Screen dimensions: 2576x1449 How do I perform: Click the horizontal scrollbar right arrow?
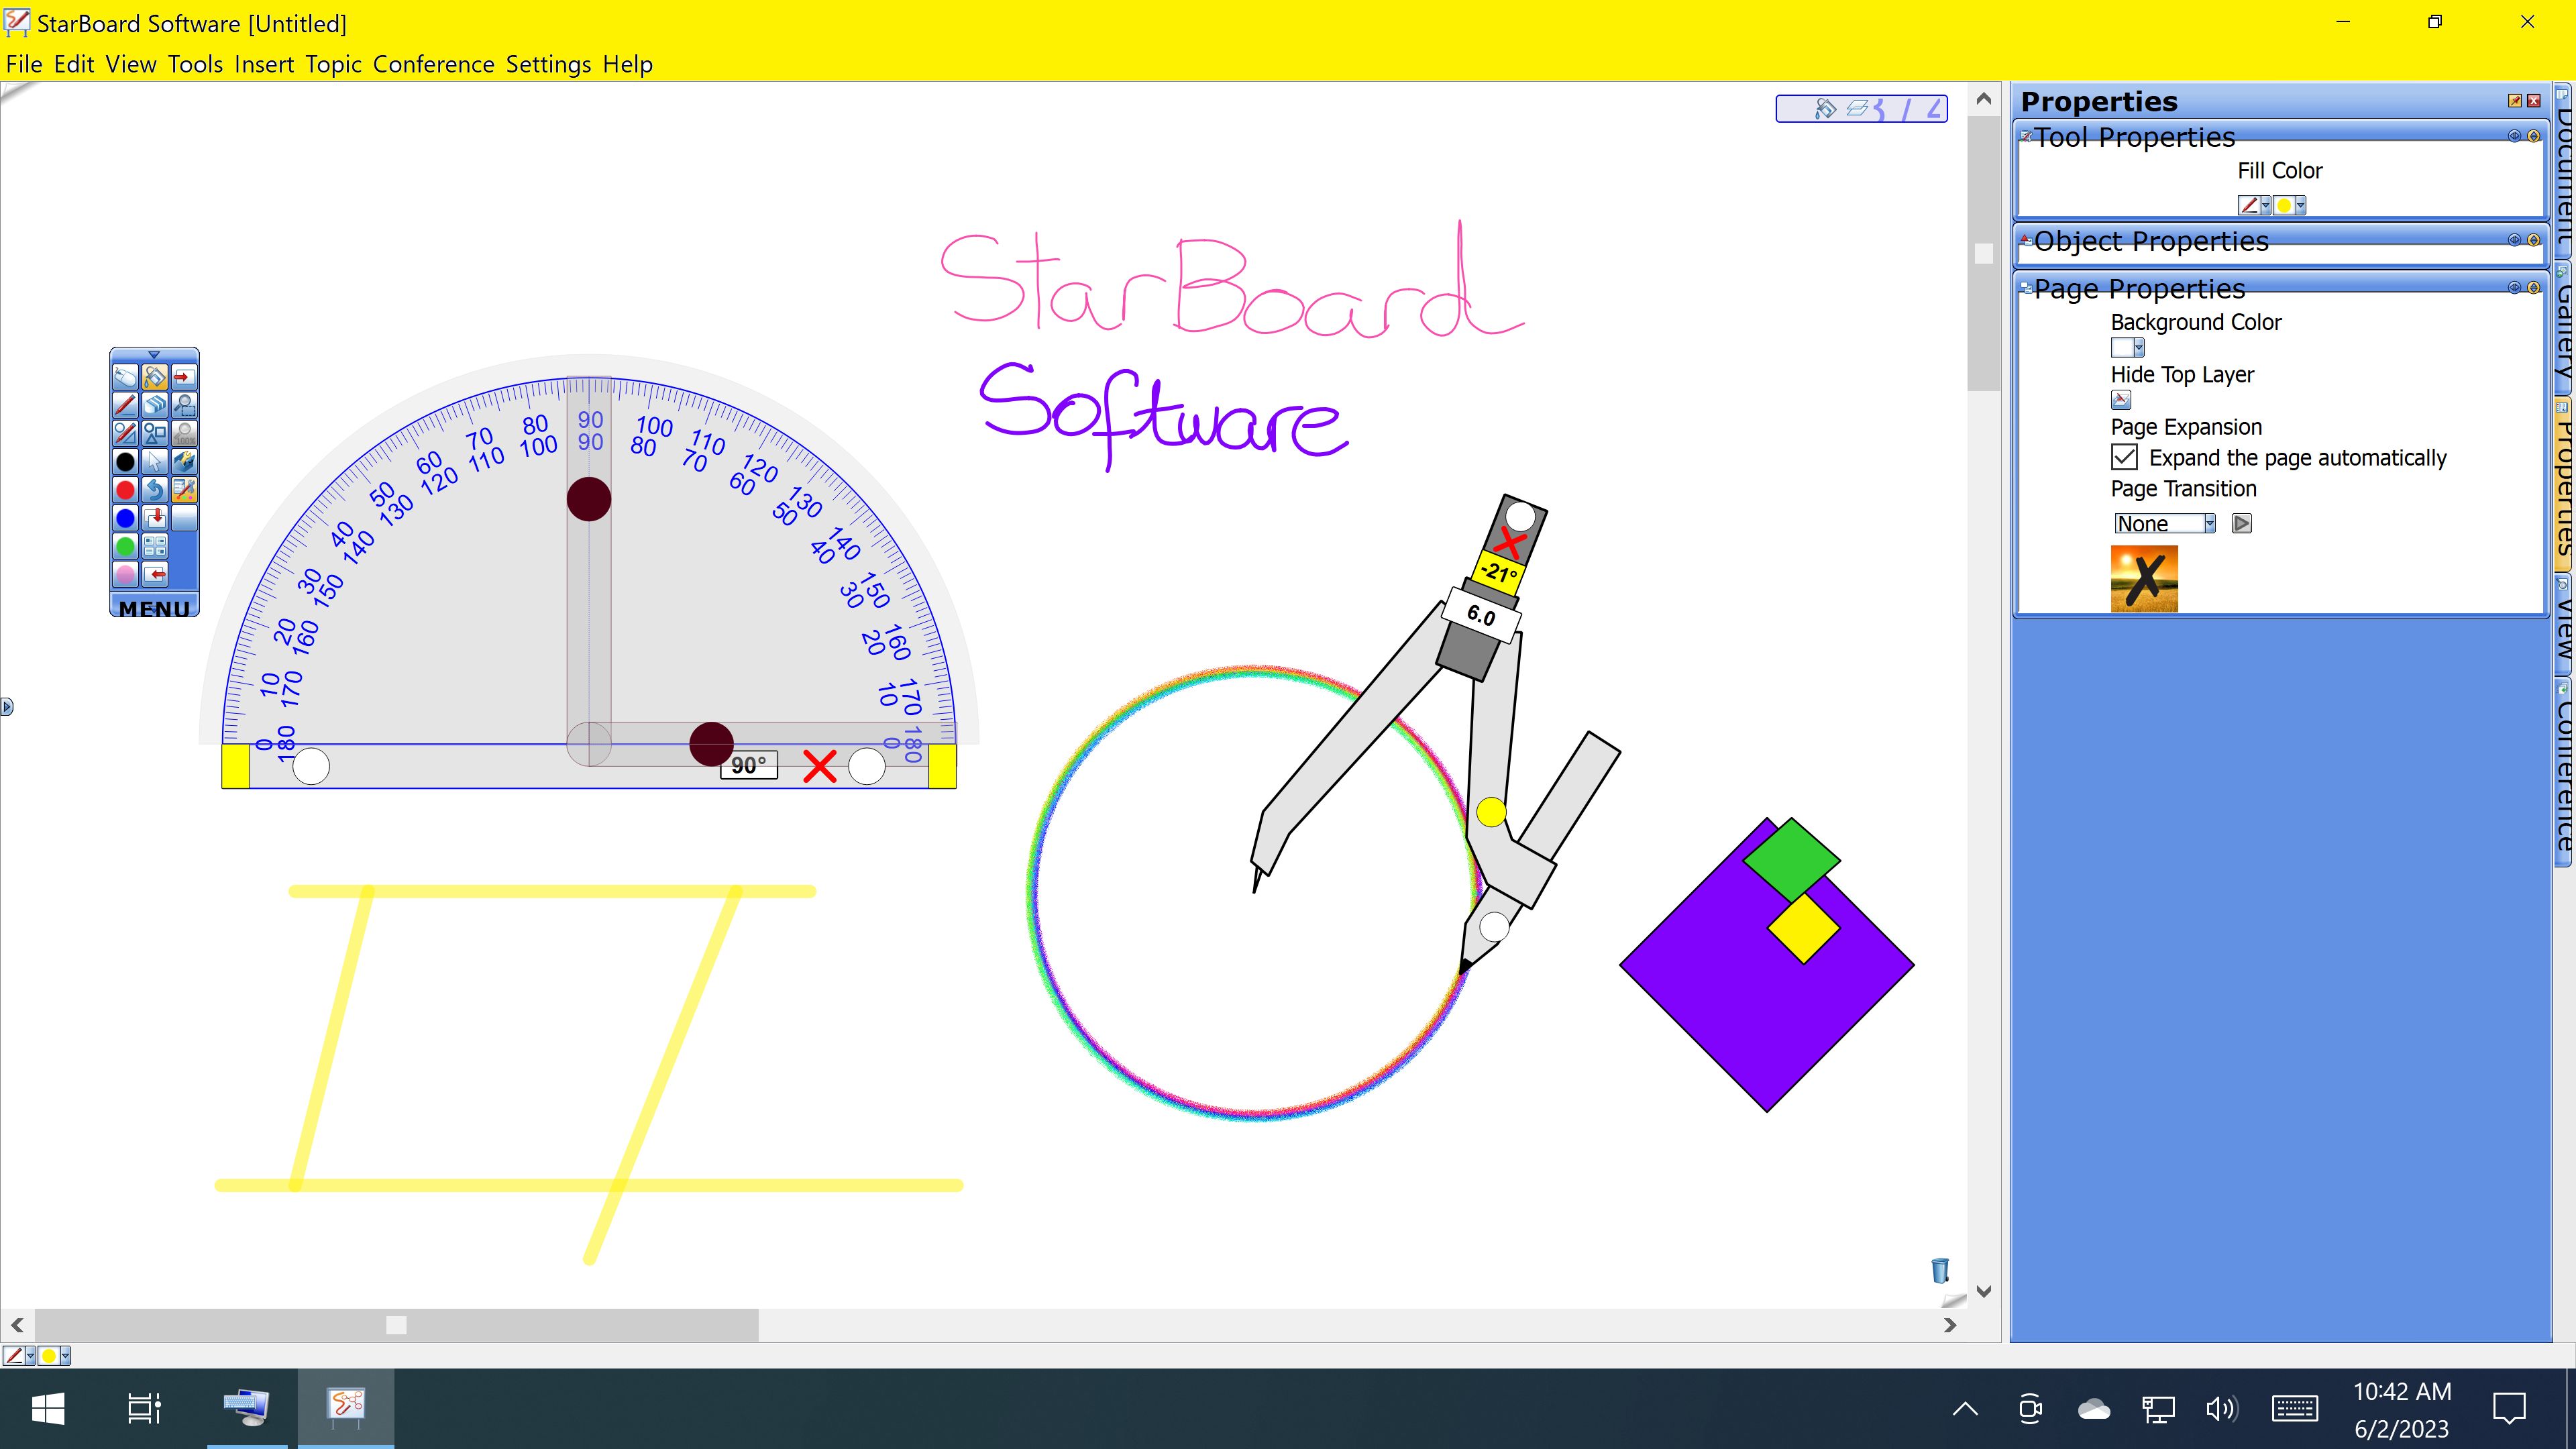1950,1325
